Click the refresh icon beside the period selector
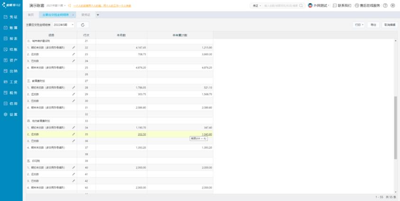Image resolution: width=400 pixels, height=201 pixels. 82,25
